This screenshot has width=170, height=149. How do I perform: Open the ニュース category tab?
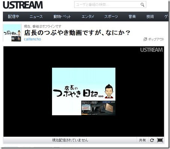pyautogui.click(x=36, y=16)
